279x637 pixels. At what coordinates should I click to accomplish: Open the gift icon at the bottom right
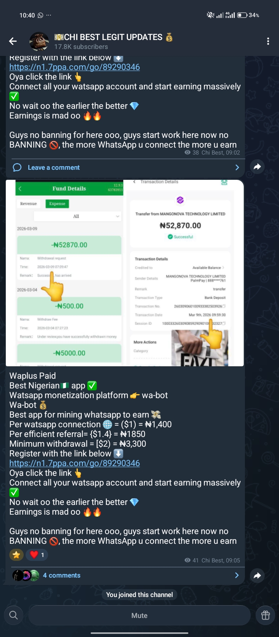(x=265, y=615)
